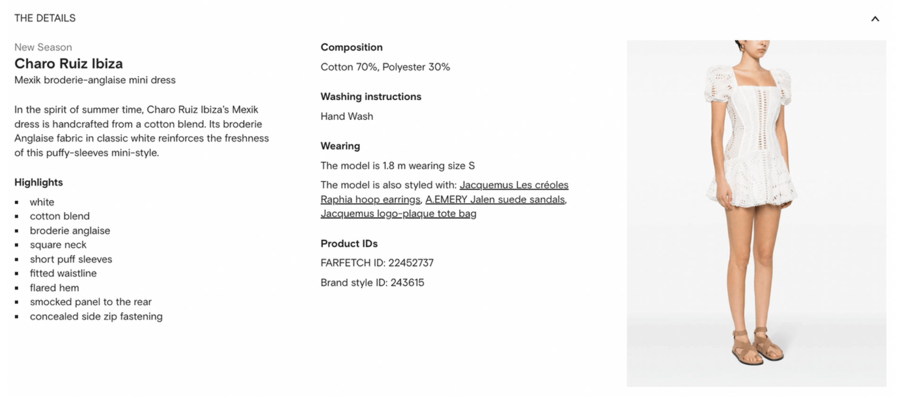899x398 pixels.
Task: Click the Cotton 70%, Polyester 30% text
Action: 385,67
